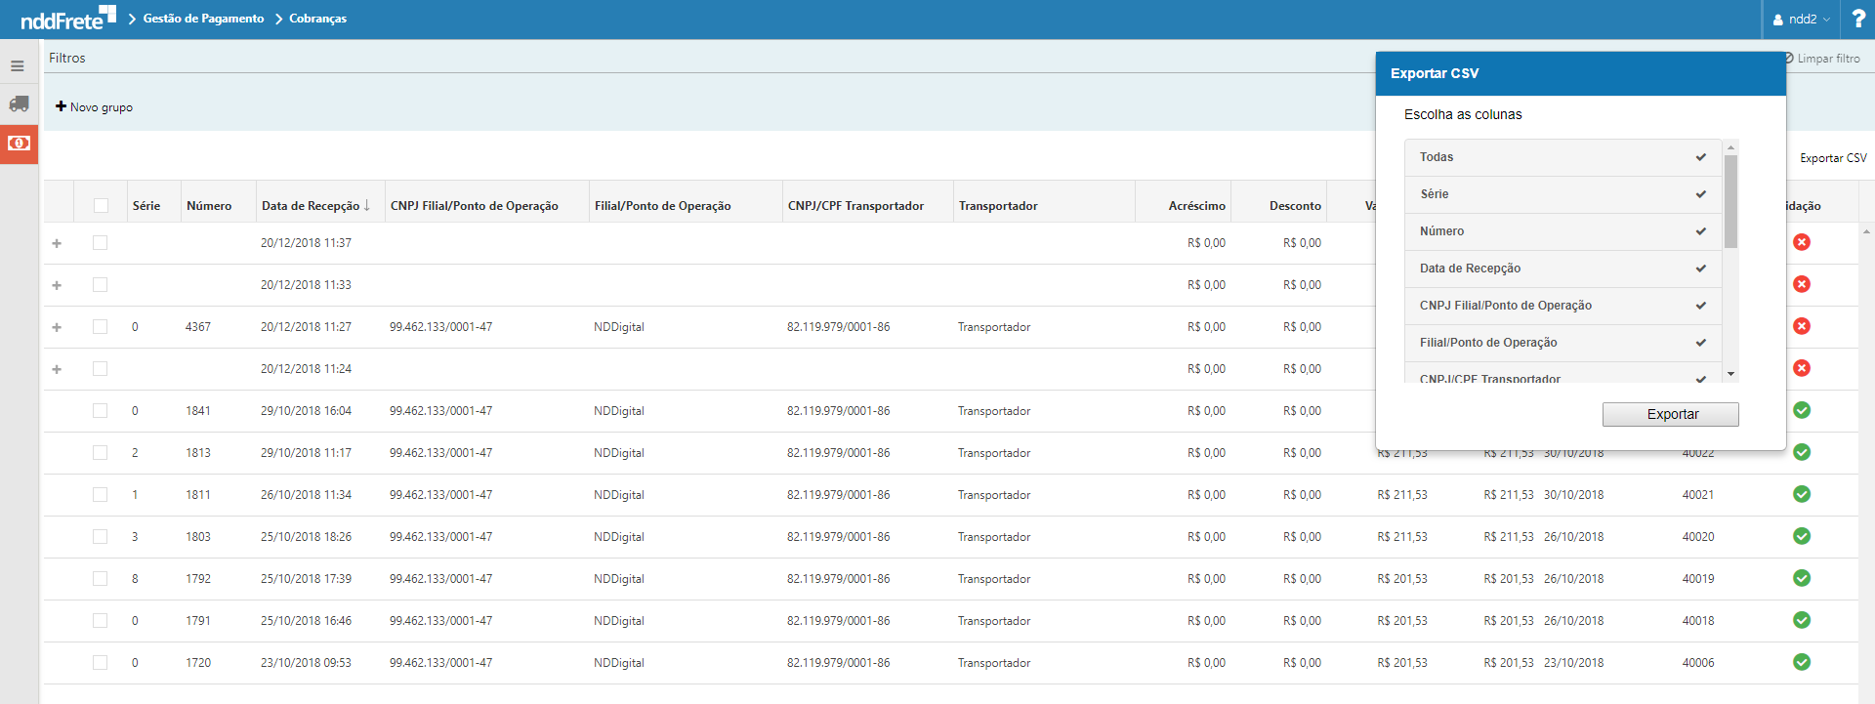The image size is (1875, 704).
Task: Click the truck icon in sidebar
Action: coord(19,104)
